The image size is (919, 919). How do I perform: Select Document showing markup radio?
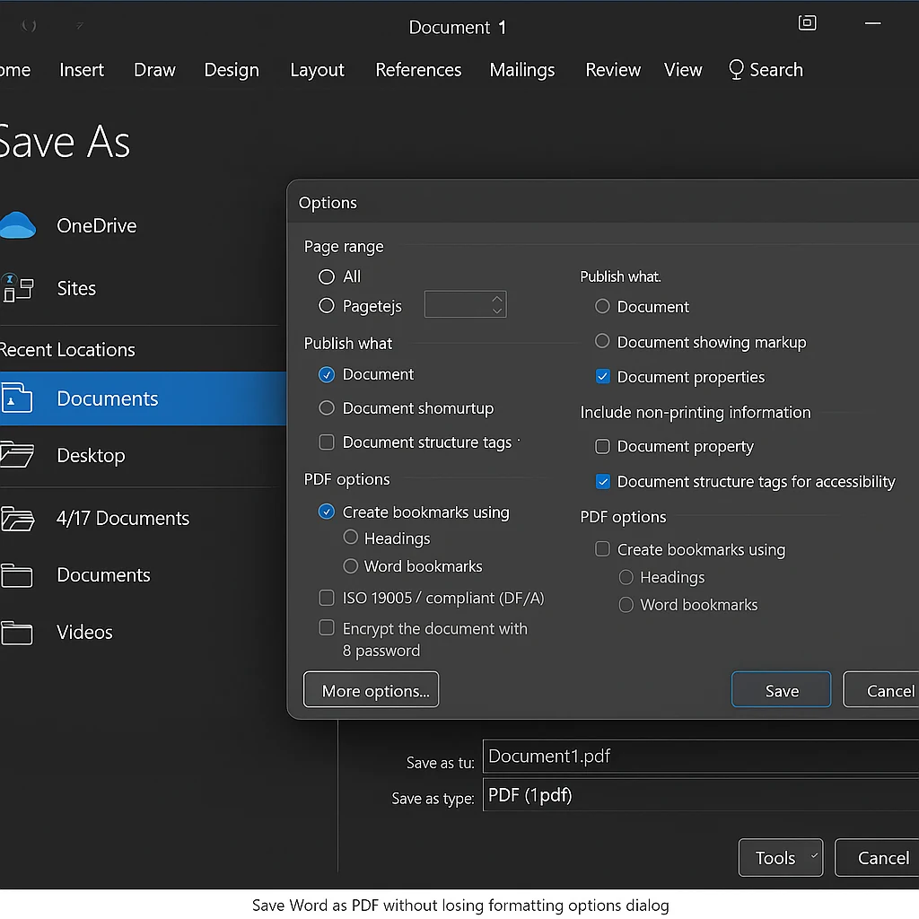602,341
